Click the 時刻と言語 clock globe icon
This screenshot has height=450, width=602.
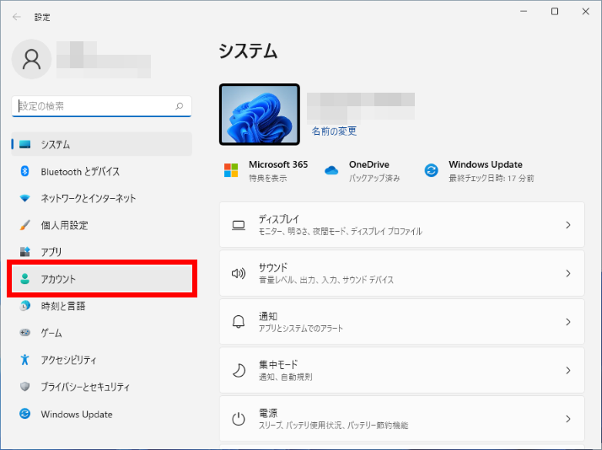[25, 306]
